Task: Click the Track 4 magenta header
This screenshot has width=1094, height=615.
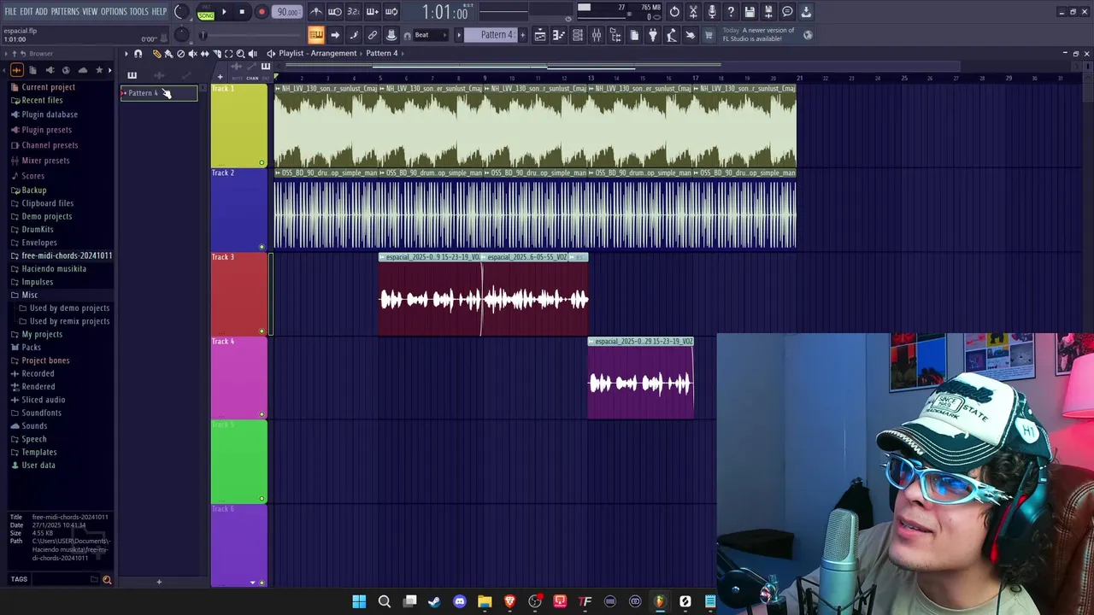Action: pos(239,378)
